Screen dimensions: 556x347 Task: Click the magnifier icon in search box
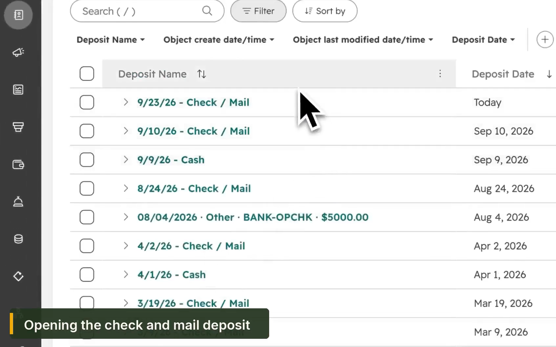pyautogui.click(x=207, y=11)
